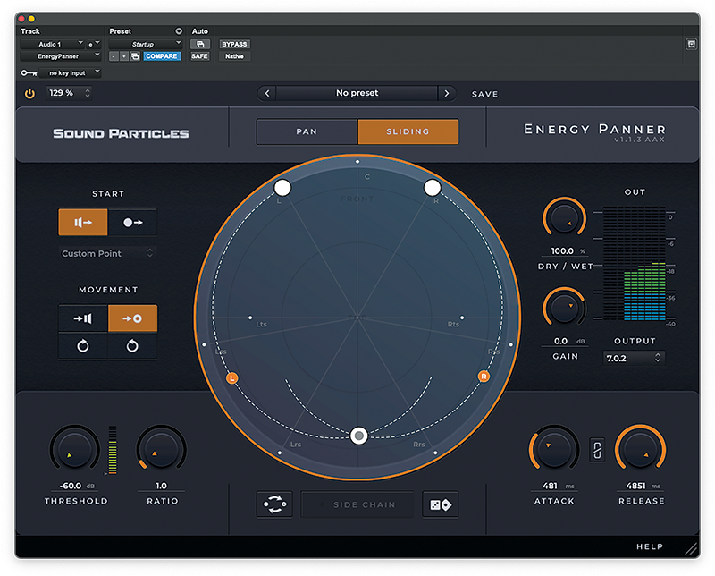Open the 'no key input' dropdown
The width and height of the screenshot is (715, 576).
point(71,73)
